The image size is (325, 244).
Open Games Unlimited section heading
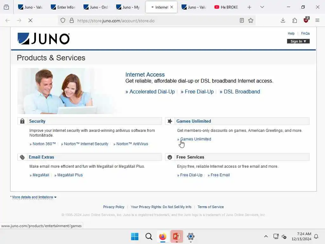[194, 121]
